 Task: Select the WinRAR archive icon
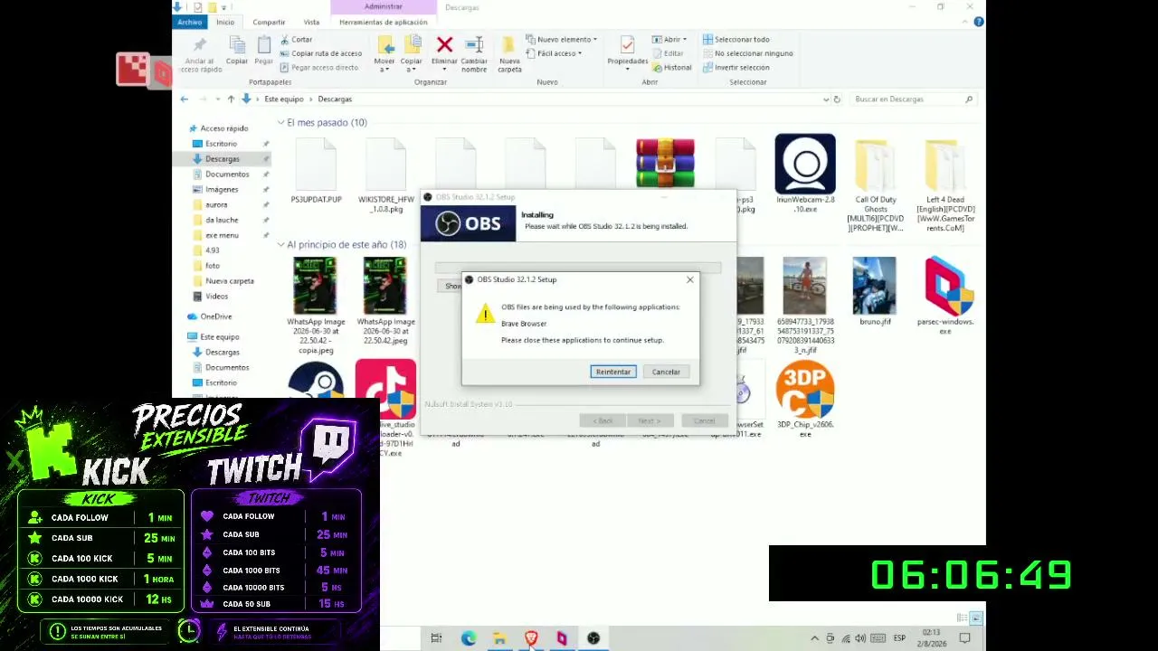[665, 163]
